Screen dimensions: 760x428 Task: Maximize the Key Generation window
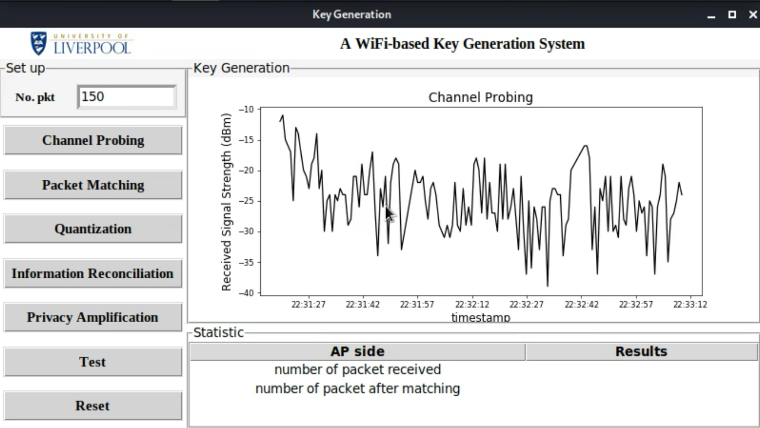point(732,14)
